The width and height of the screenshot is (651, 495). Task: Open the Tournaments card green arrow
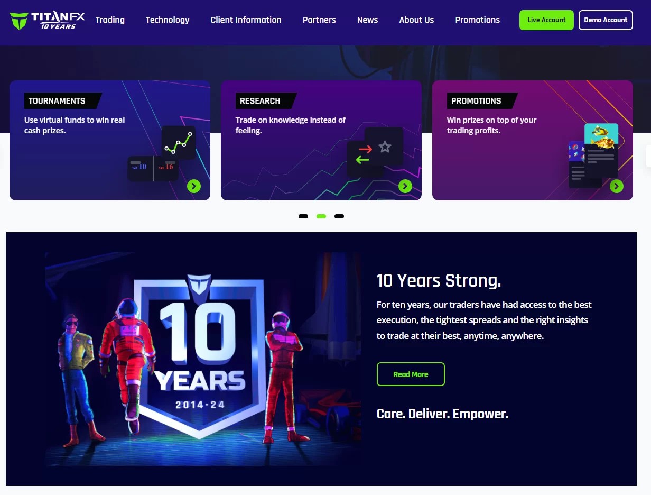[x=194, y=186]
